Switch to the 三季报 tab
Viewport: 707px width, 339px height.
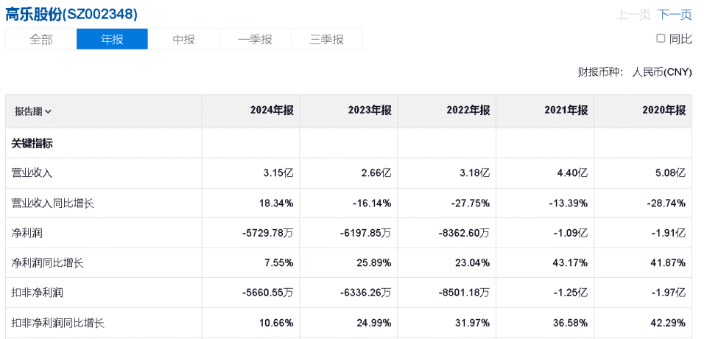click(x=327, y=40)
